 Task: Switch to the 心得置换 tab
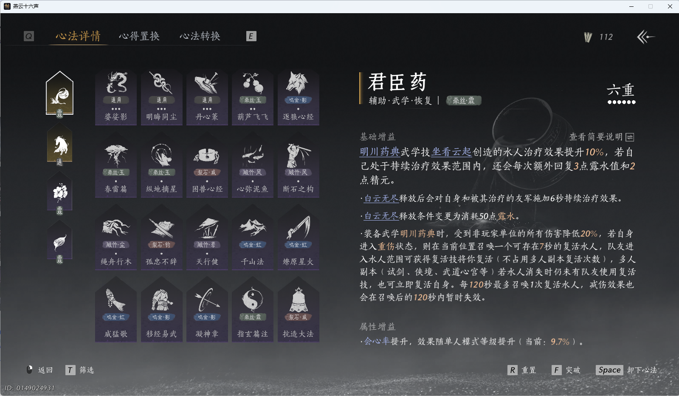point(139,36)
